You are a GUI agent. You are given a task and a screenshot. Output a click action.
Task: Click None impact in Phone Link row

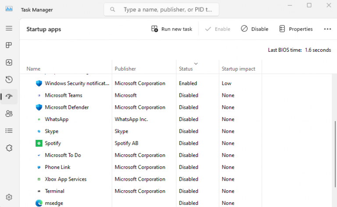[x=228, y=167]
